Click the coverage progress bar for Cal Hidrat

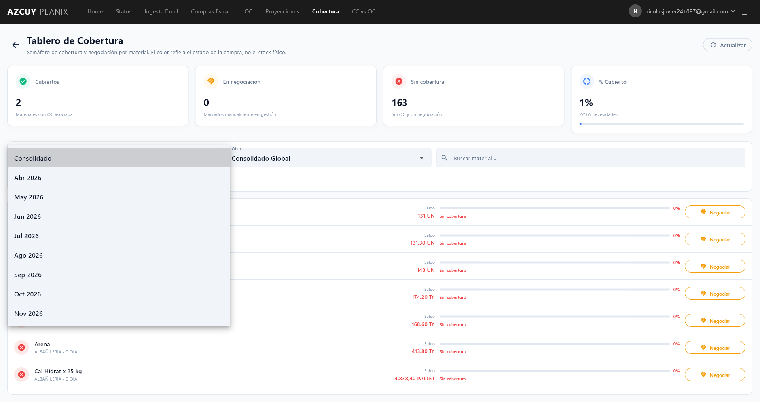pos(555,371)
